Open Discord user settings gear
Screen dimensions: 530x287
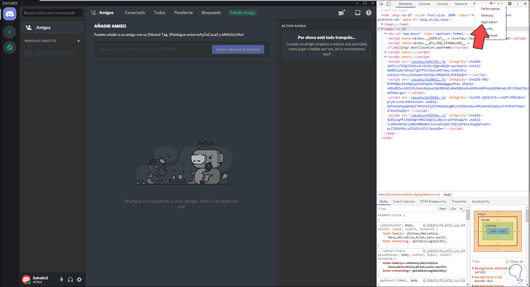coord(79,279)
